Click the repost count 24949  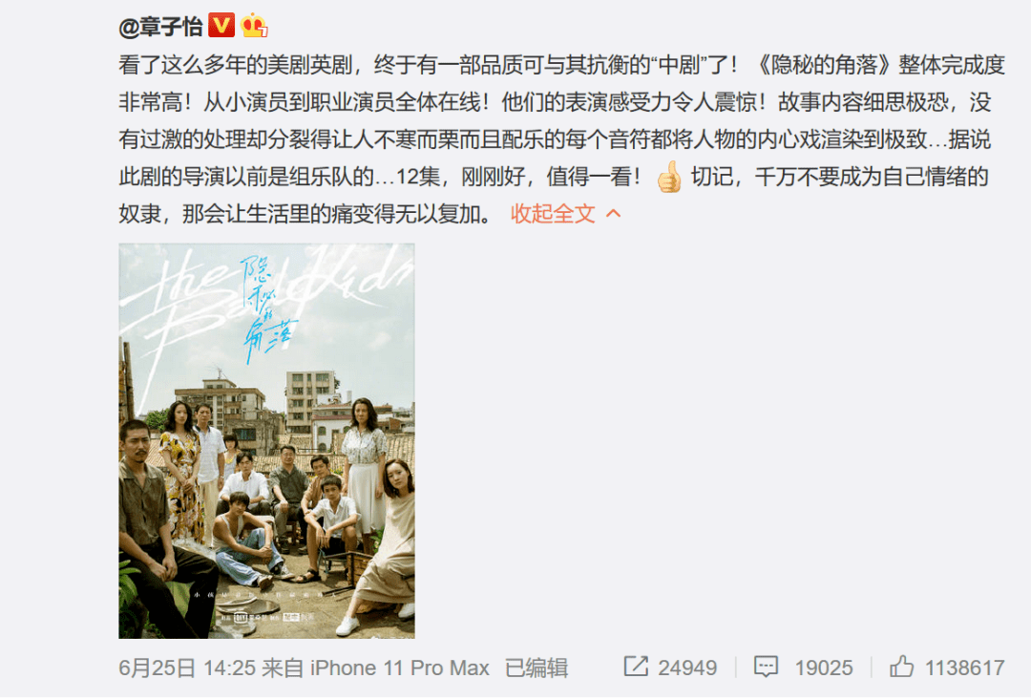click(687, 668)
